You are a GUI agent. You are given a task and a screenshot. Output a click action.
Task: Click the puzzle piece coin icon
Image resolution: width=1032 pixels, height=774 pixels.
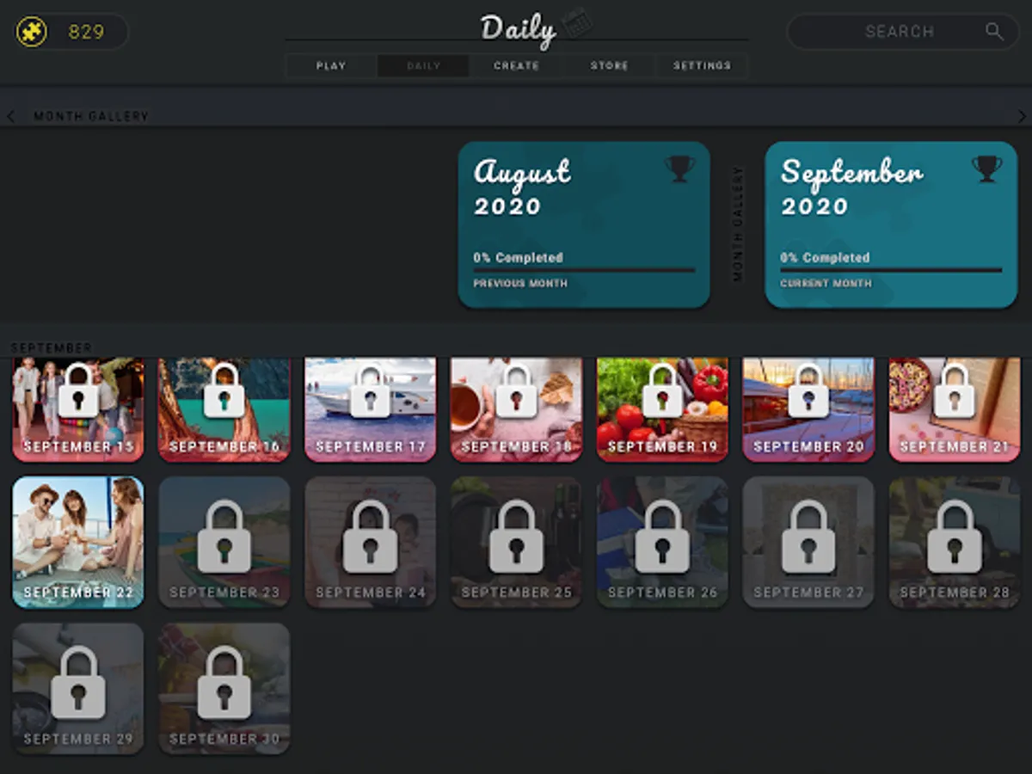(32, 32)
